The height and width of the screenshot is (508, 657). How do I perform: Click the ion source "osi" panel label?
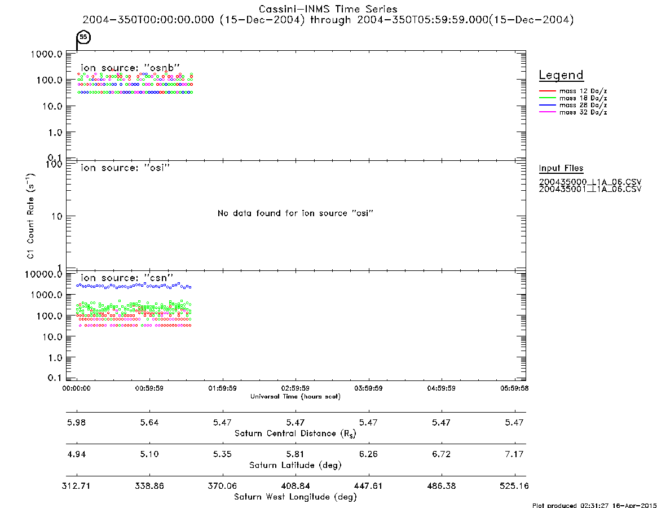(x=125, y=168)
